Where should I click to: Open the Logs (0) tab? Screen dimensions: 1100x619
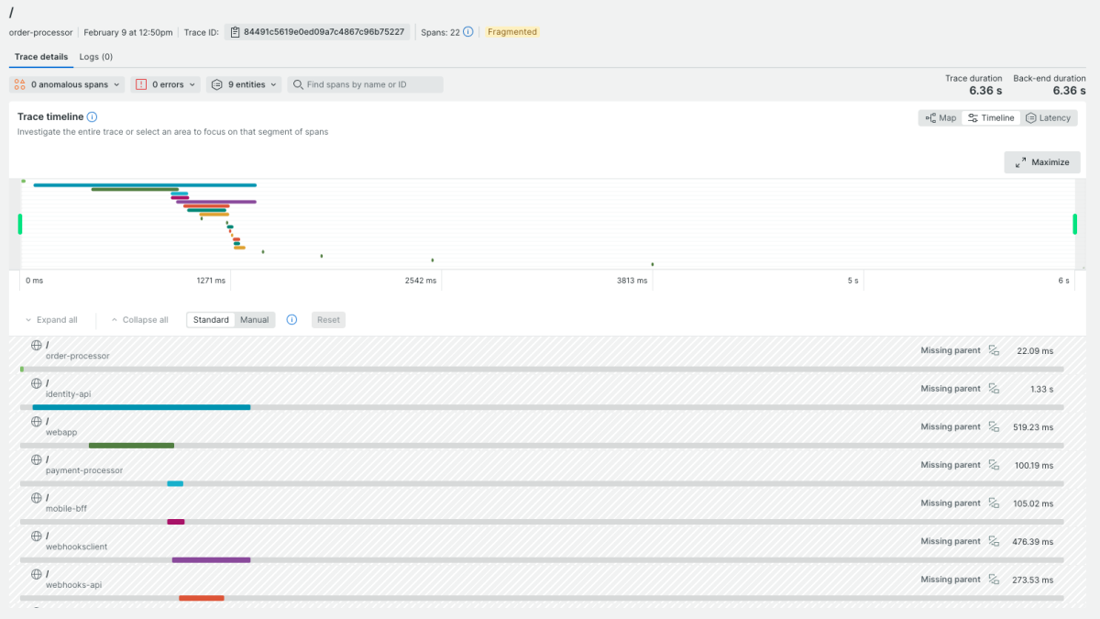(95, 57)
